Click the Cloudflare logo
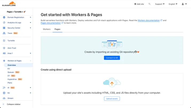 (x=9, y=4)
